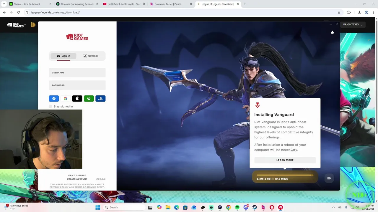Toggle Stay signed in checkbox
378x212 pixels.
coord(50,106)
